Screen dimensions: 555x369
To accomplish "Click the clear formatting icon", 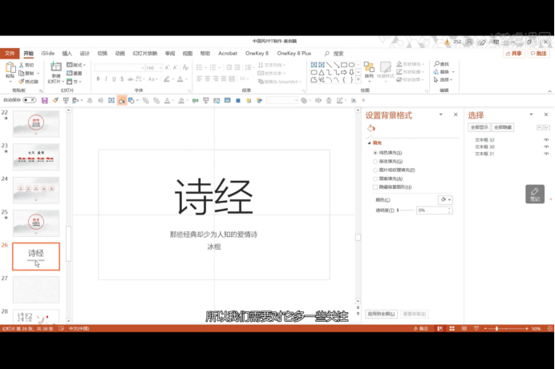I will click(185, 67).
